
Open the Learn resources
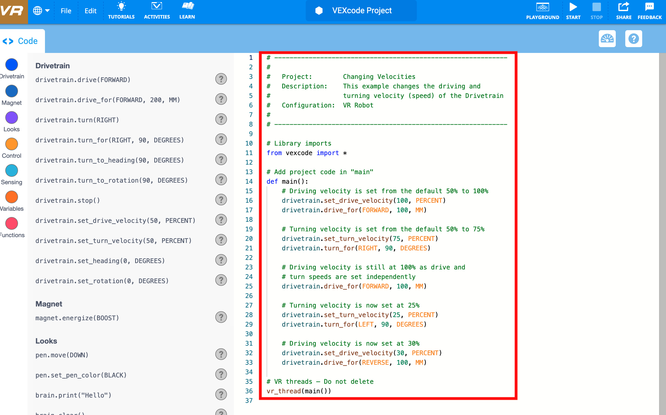187,10
